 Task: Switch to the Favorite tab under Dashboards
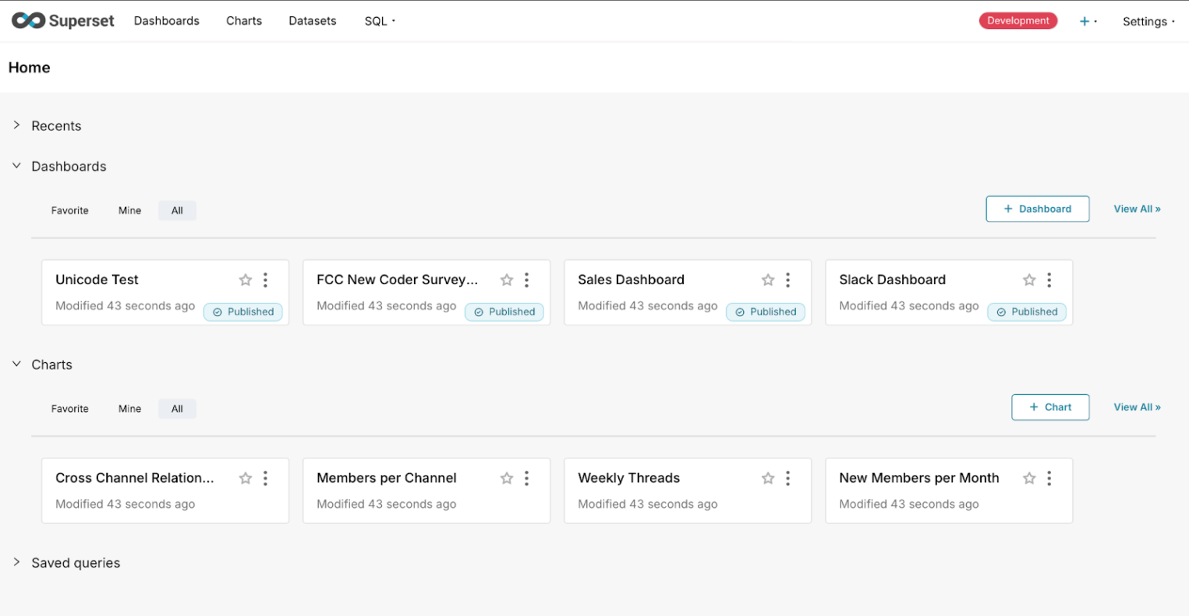pyautogui.click(x=70, y=210)
